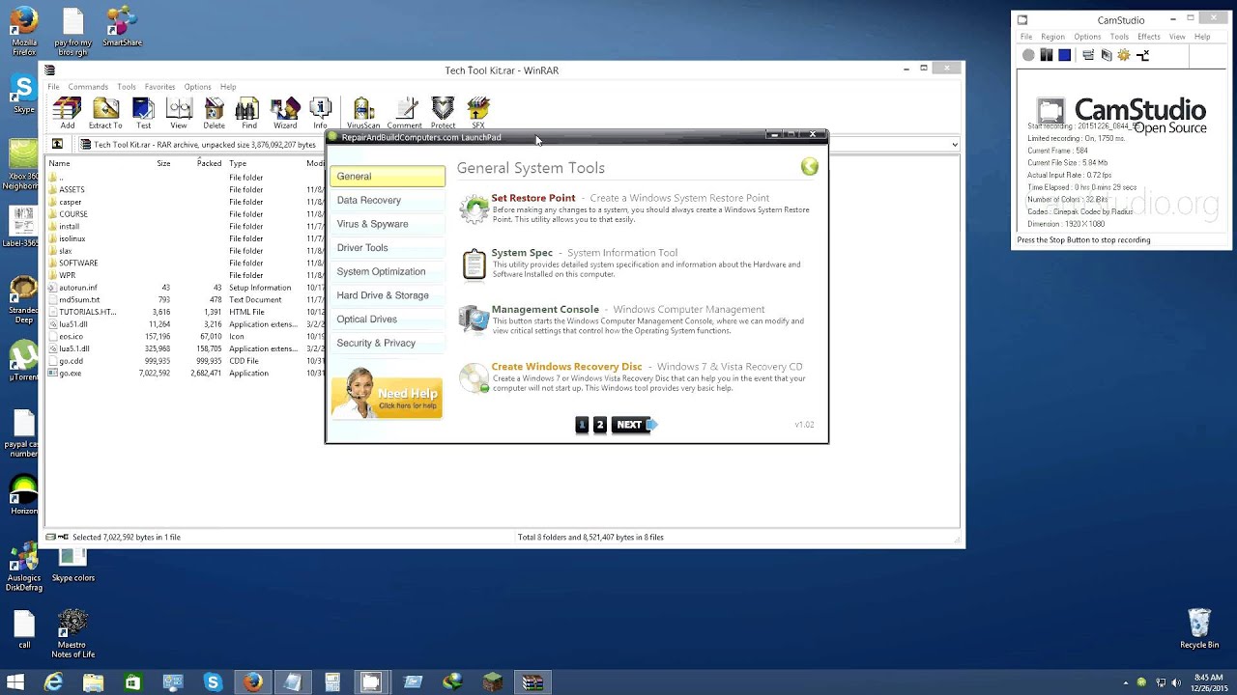Select the Virus & Spyware category
This screenshot has height=695, width=1237.
[388, 224]
